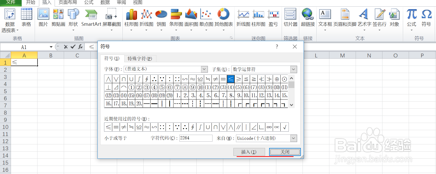Screen dimensions: 436x174
Task: Open Other Charts (其他图表) menu
Action: click(223, 20)
